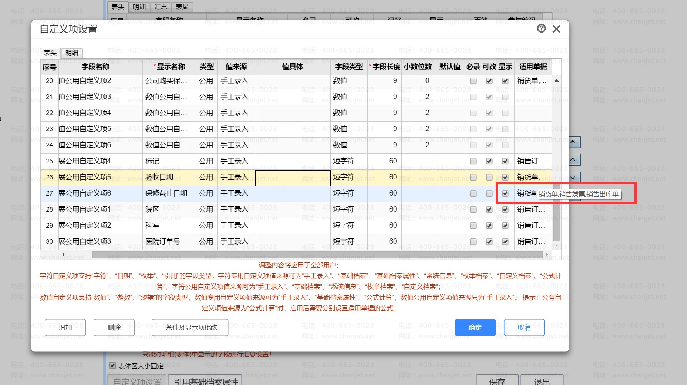Screen dimensions: 687x385
Task: Select the 值具体 cell in row 26
Action: (x=293, y=178)
